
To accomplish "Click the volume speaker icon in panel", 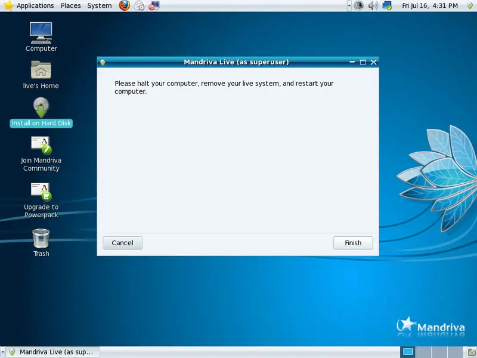I will click(373, 5).
